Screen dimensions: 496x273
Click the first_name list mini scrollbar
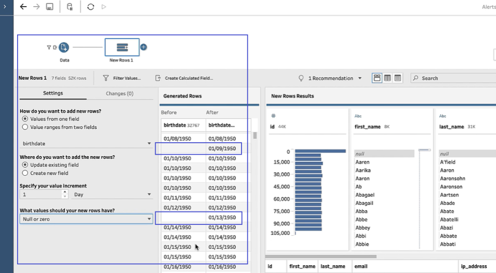pyautogui.click(x=425, y=150)
